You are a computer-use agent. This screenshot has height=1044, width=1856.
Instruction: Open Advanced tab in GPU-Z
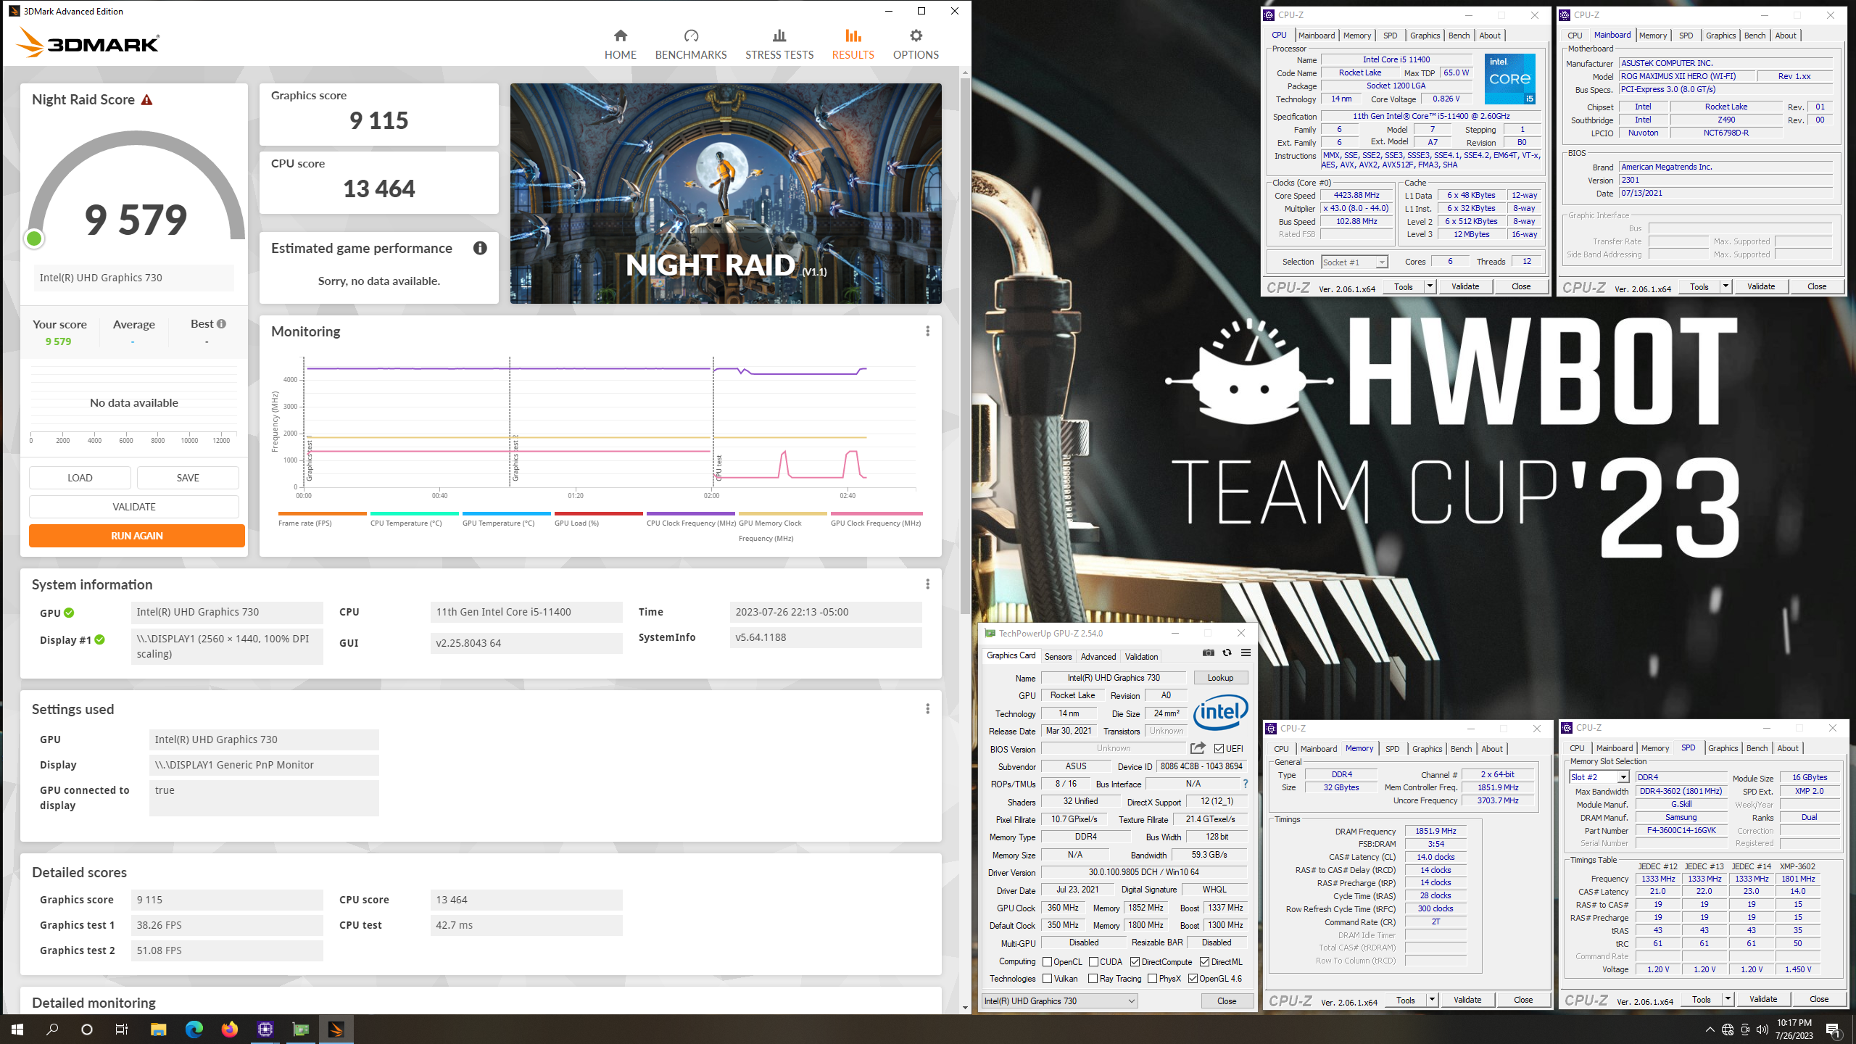[1098, 657]
